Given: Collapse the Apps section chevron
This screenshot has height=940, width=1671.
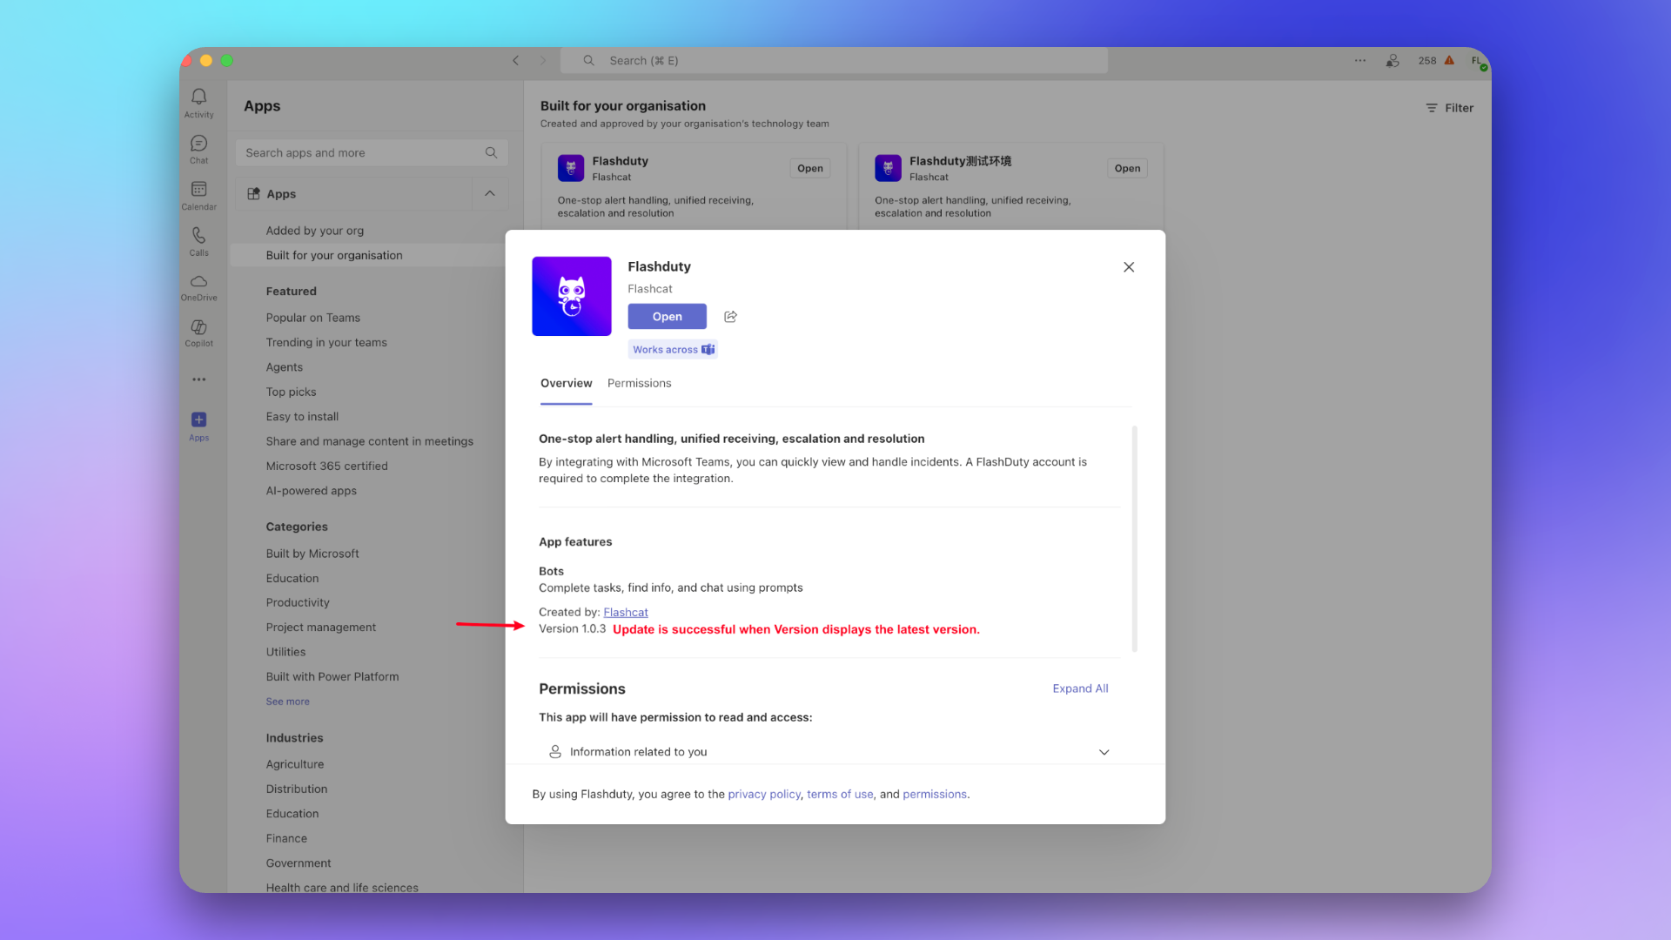Looking at the screenshot, I should [x=490, y=194].
